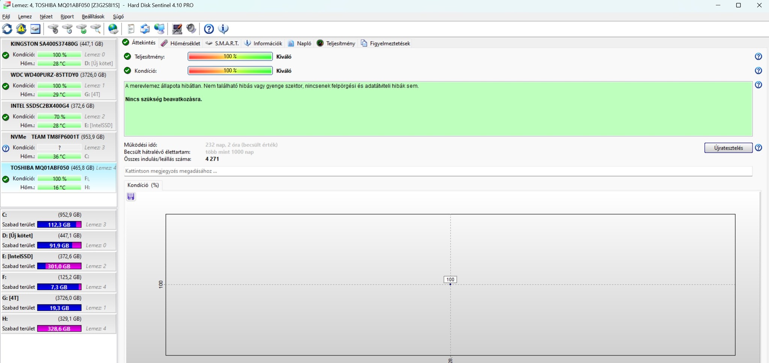Image resolution: width=769 pixels, height=363 pixels.
Task: Switch to the S.M.A.R.T. tab
Action: [222, 43]
